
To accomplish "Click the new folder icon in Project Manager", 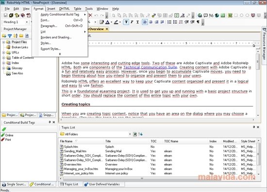I will click(x=21, y=36).
